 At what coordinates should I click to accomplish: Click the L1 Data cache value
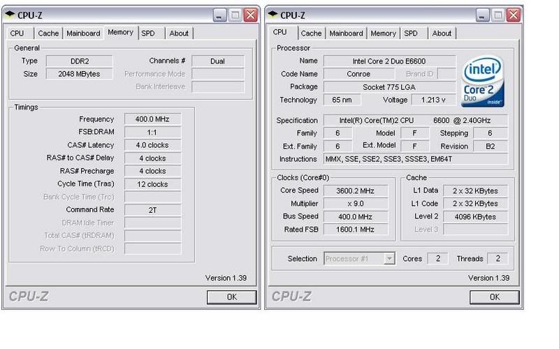476,191
